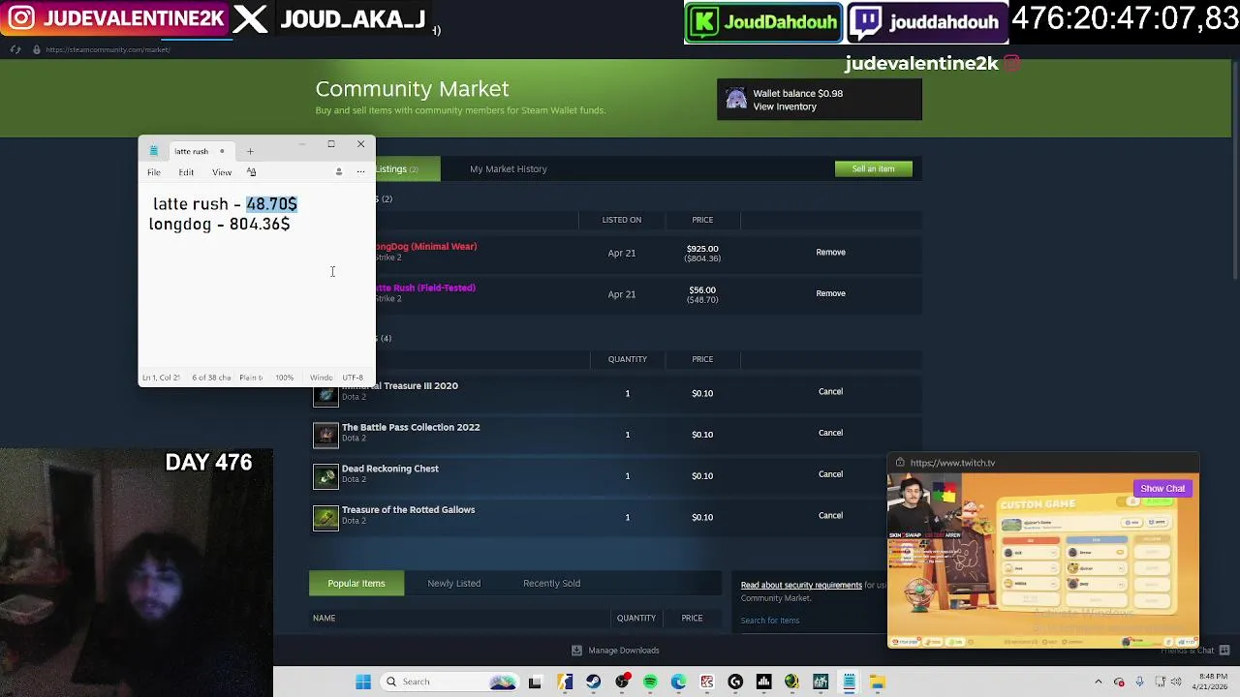The width and height of the screenshot is (1240, 697).
Task: Open Manage Downloads in Steam
Action: (615, 651)
